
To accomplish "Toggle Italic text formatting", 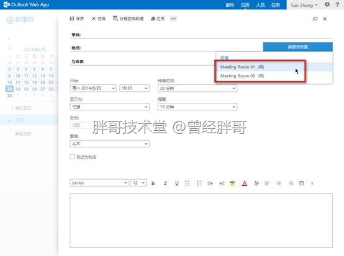I will 165,183.
